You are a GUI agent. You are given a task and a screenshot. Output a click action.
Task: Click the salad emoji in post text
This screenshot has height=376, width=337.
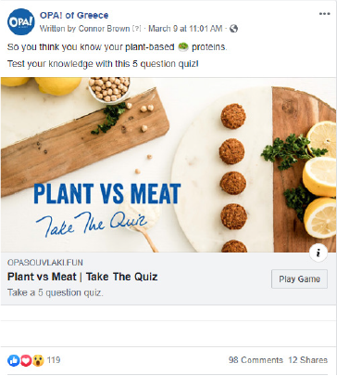coord(183,47)
